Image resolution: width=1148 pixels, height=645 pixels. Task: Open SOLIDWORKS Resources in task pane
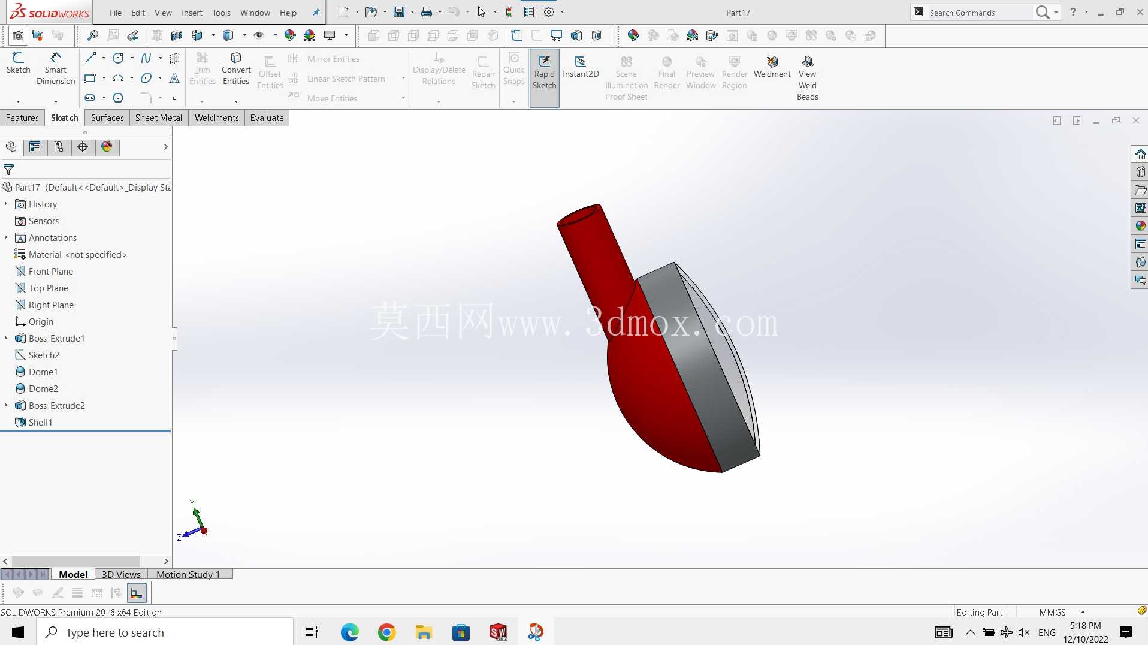[x=1140, y=155]
